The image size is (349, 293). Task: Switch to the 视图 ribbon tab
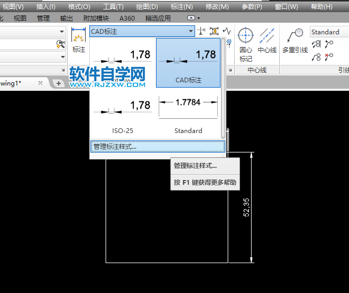(20, 18)
